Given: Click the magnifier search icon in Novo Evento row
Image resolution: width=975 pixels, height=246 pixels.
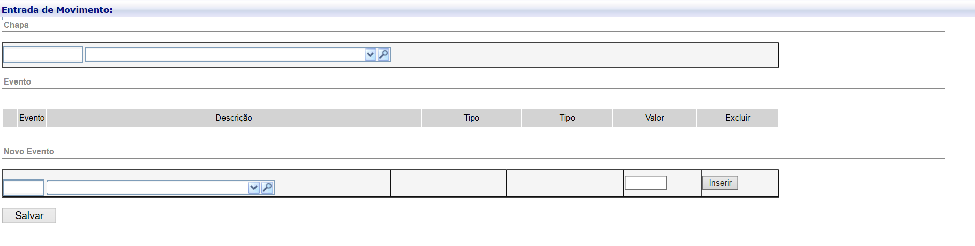Looking at the screenshot, I should point(267,188).
